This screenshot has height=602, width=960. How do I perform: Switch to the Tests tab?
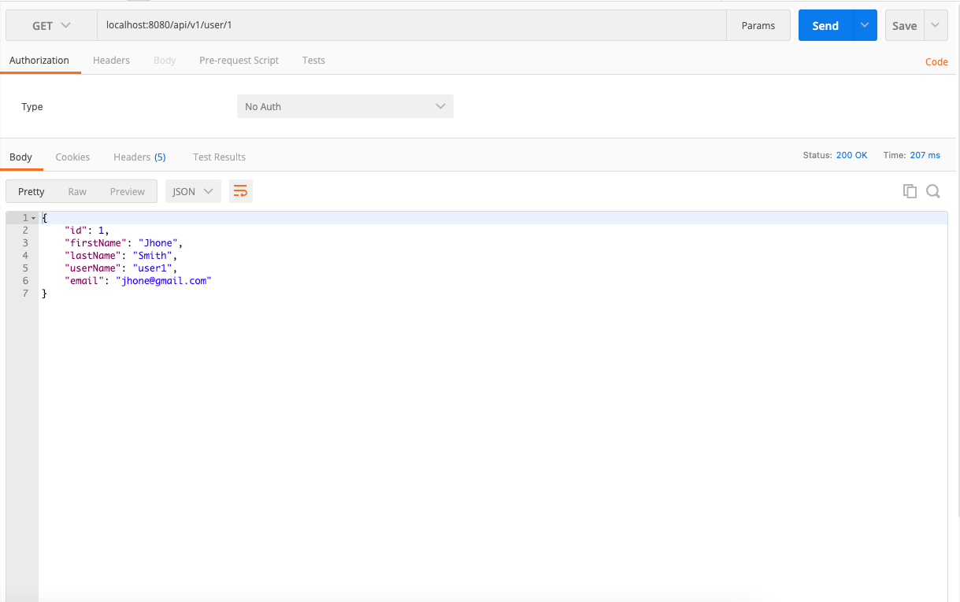click(313, 60)
